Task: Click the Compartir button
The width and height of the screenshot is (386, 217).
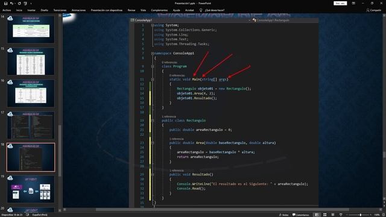Action: coord(374,10)
